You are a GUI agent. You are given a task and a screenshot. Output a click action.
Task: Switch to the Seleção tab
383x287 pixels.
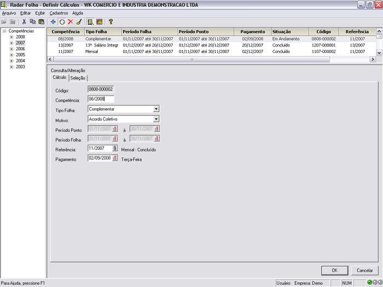tap(78, 78)
